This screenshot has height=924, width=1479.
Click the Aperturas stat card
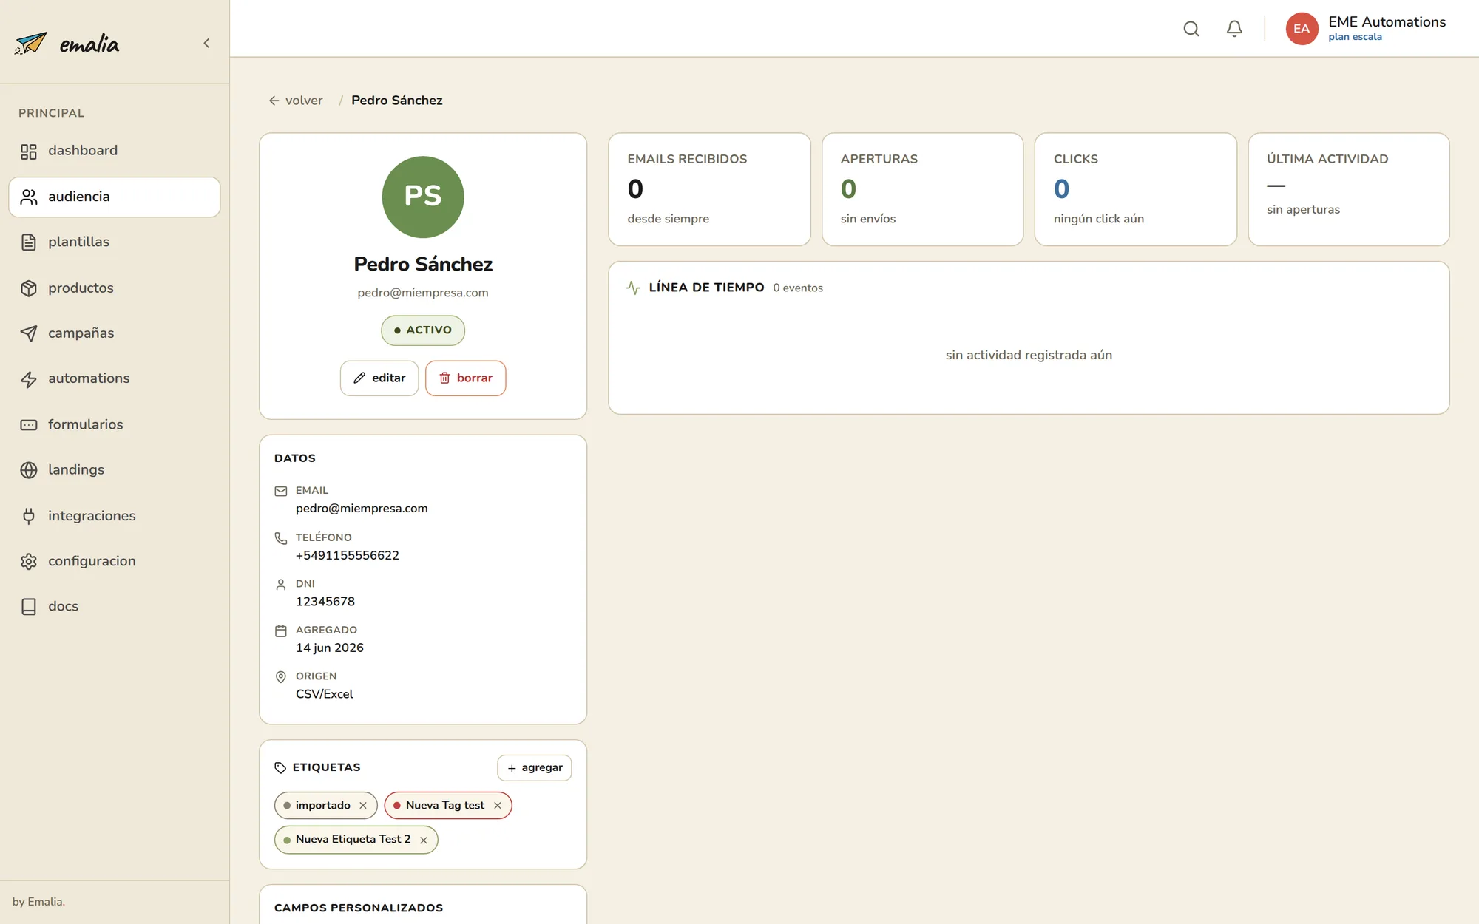click(922, 189)
